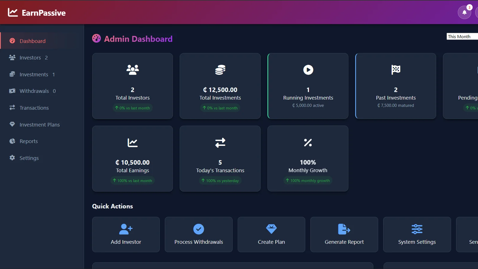Click the Transactions arrows icon in sidebar
The height and width of the screenshot is (269, 478).
[12, 108]
